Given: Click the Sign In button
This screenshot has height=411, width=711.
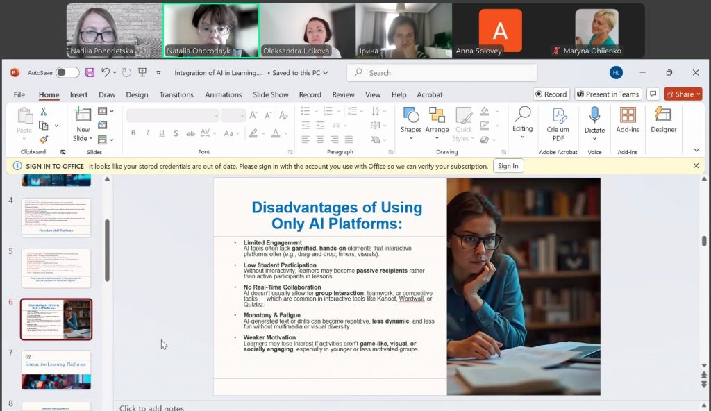Looking at the screenshot, I should 508,166.
